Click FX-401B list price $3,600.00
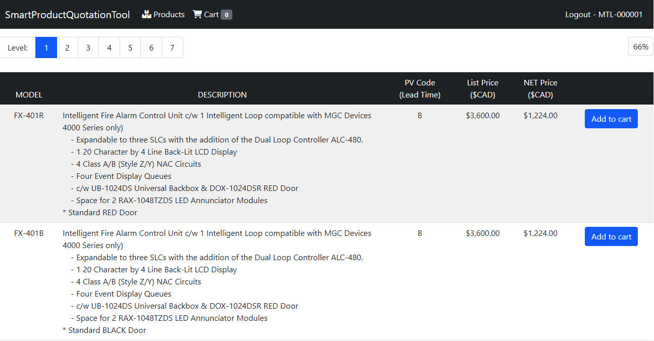Viewport: 654px width, 341px height. click(x=483, y=233)
